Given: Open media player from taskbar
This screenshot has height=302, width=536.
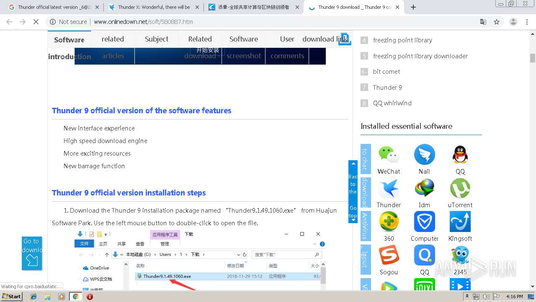Looking at the screenshot, I should coord(62,297).
